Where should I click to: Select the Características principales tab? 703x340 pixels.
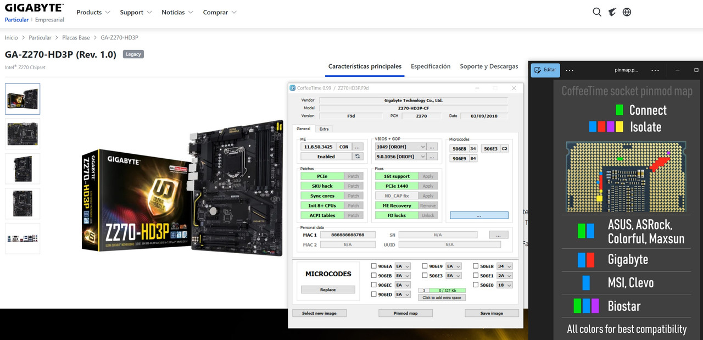(365, 66)
